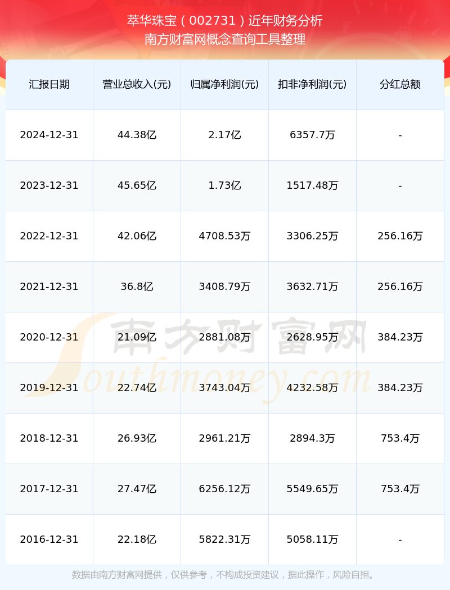Click the subtitle 南方财富网概念查询工具整理
The image size is (450, 590).
coord(225,39)
